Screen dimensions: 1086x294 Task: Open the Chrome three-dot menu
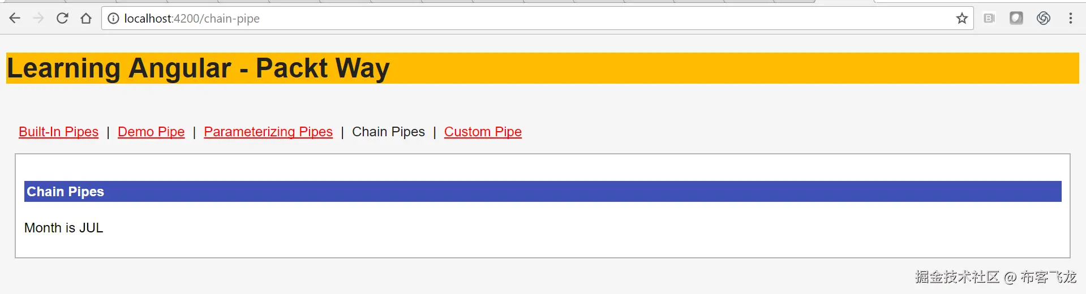click(x=1071, y=19)
